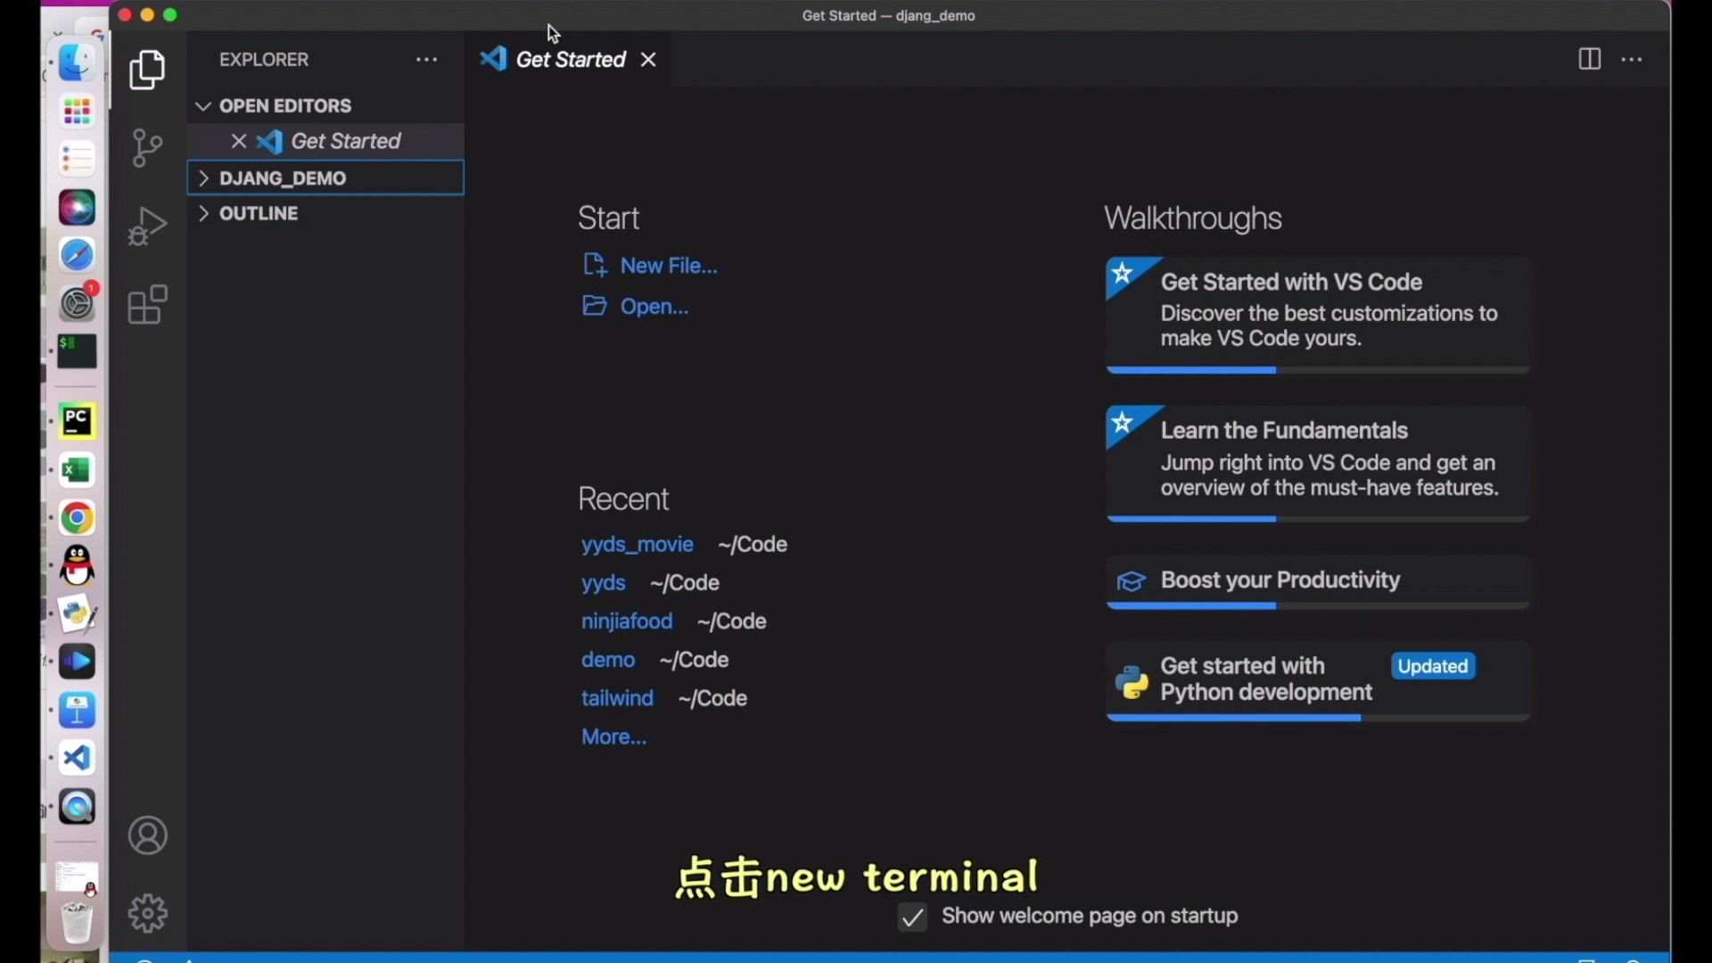Screen dimensions: 1712x963
Task: Open the Explorer view in the activity bar
Action: pos(146,70)
